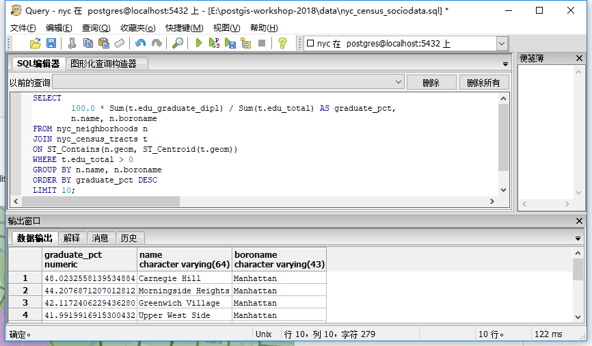The width and height of the screenshot is (592, 346).
Task: Open the 视图(V) menu
Action: click(226, 28)
